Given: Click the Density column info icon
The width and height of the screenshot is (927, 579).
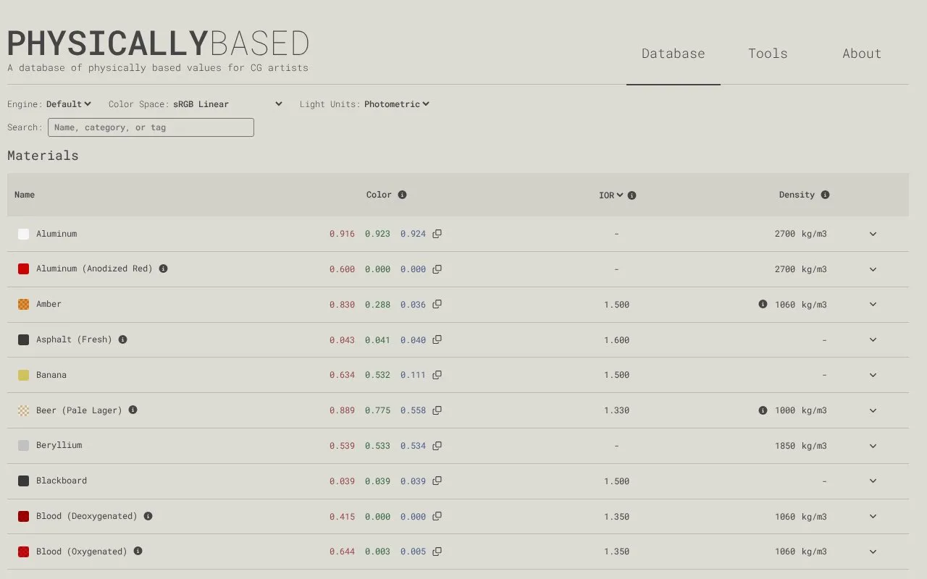Looking at the screenshot, I should click(825, 195).
